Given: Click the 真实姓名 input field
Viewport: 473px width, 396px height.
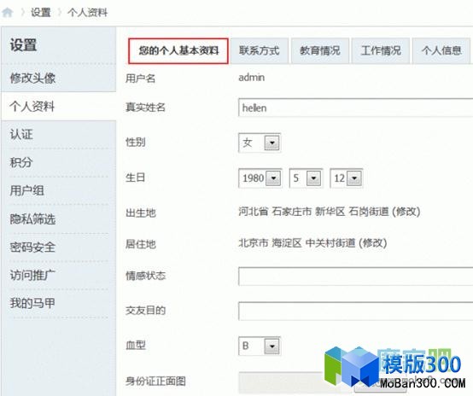Looking at the screenshot, I should tap(356, 108).
